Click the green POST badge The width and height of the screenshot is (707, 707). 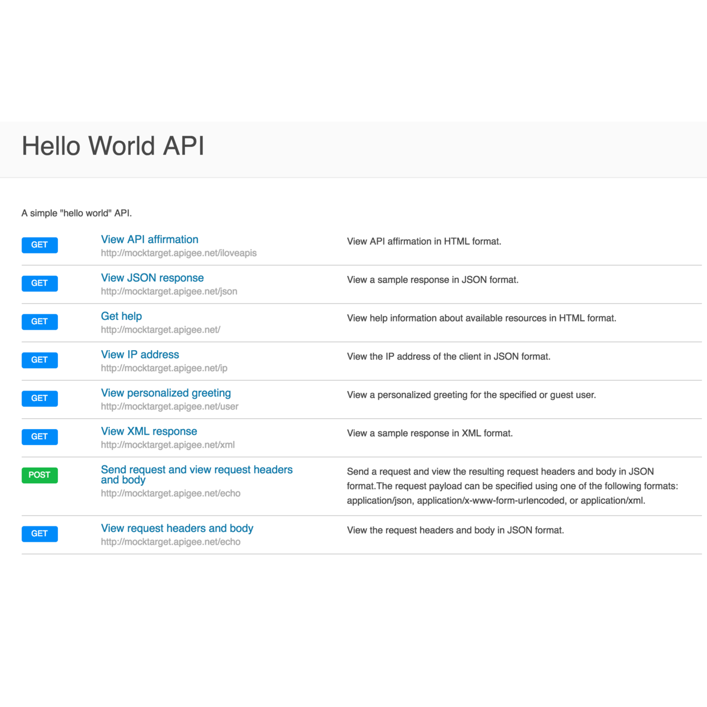[x=39, y=475]
